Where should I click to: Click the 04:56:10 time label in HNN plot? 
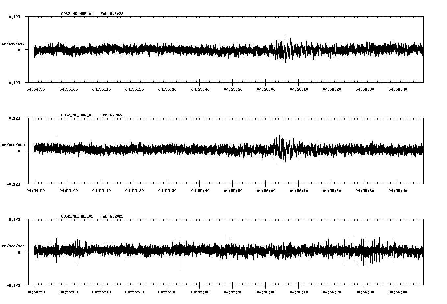coord(299,190)
